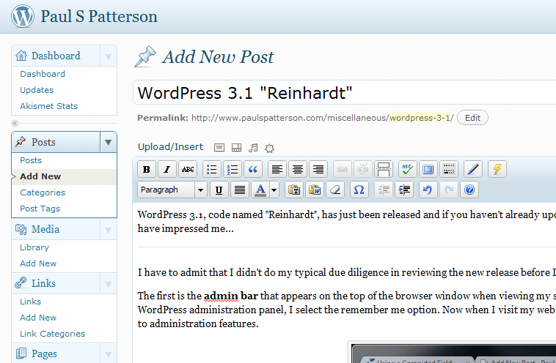This screenshot has height=363, width=556.
Task: Collapse the Dashboard menu arrow
Action: [x=109, y=56]
